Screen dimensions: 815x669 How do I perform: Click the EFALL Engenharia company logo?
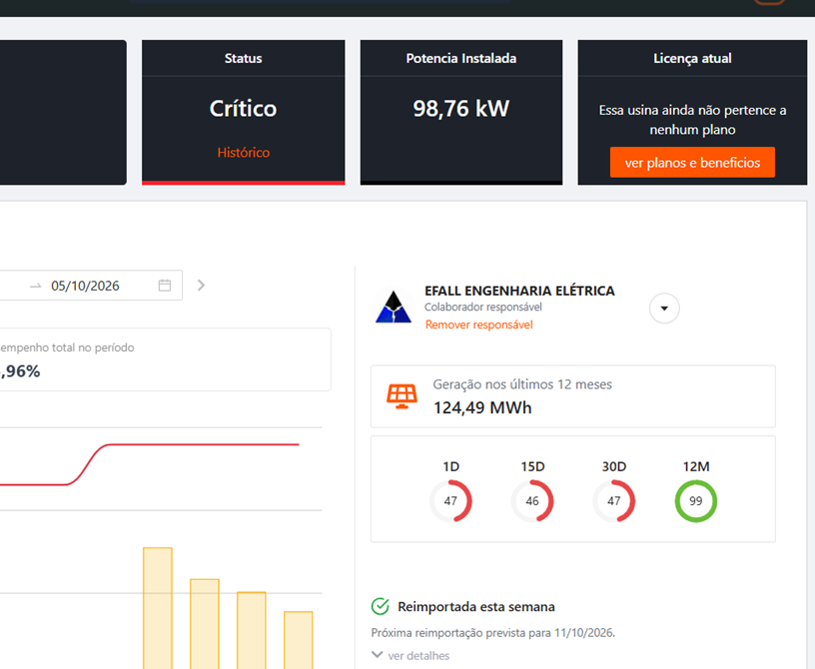(x=394, y=307)
